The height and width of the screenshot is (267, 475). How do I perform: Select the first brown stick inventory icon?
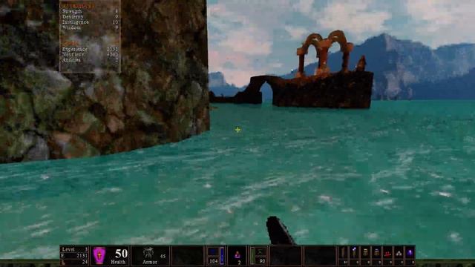pos(343,252)
